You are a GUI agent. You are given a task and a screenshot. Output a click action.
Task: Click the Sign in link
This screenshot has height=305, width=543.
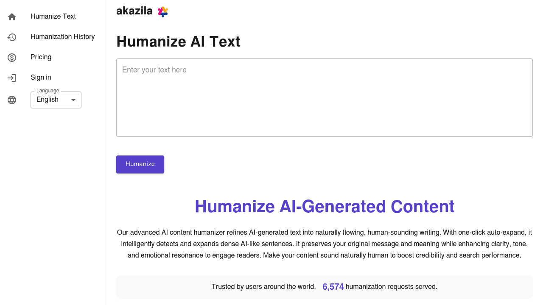coord(41,78)
